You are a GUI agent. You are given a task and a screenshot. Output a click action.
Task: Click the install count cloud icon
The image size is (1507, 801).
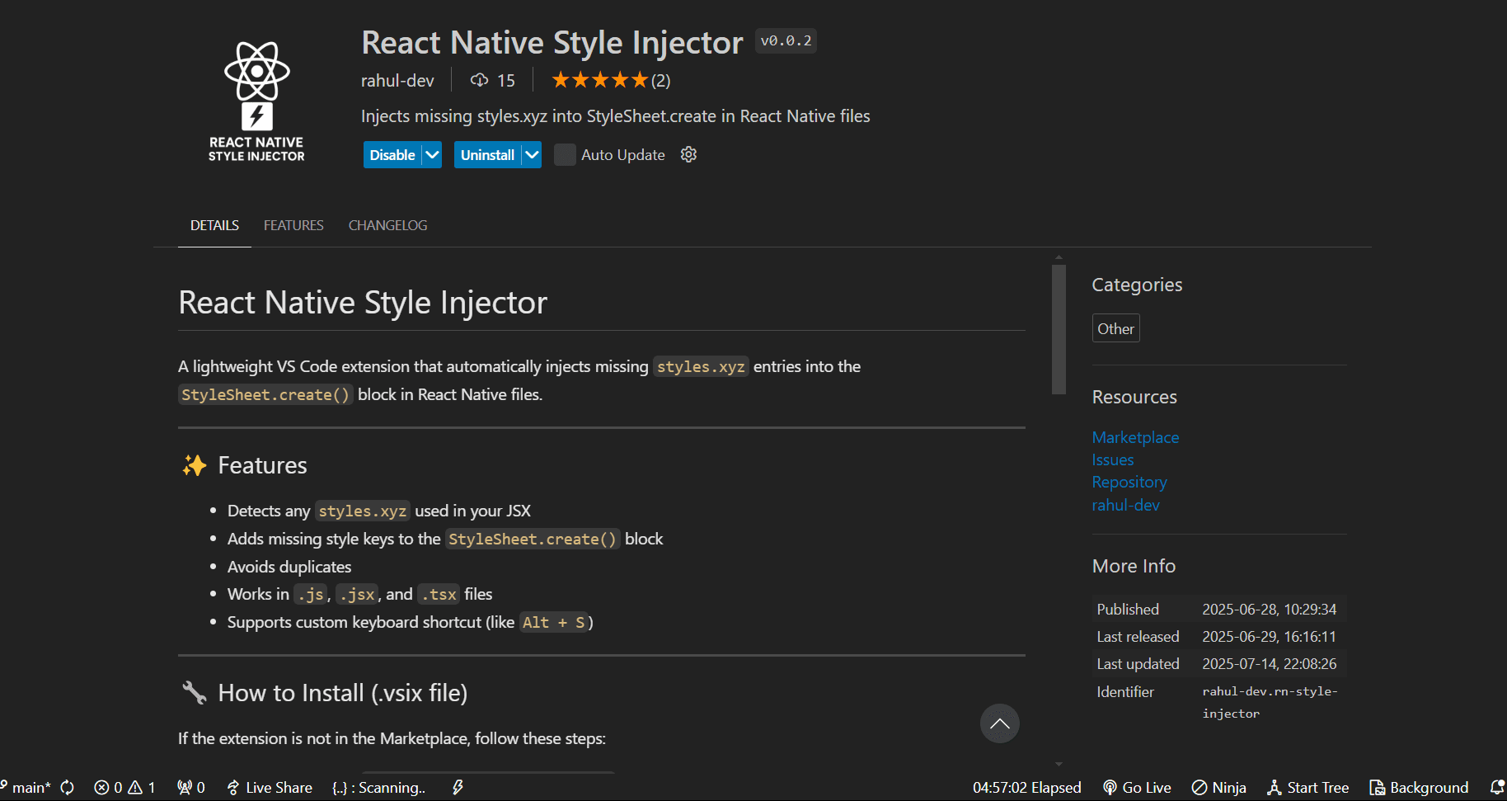click(x=479, y=80)
